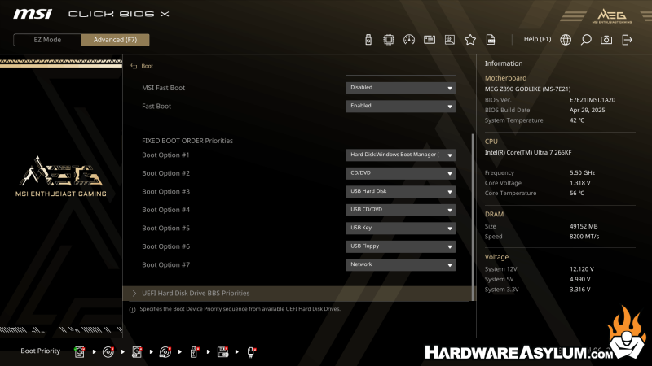Open the motherboard explorer icon
This screenshot has width=652, height=366.
[x=450, y=39]
